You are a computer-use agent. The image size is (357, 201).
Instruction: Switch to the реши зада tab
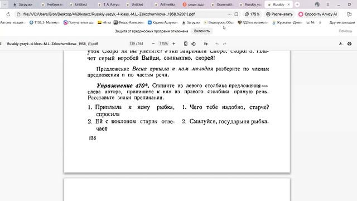pyautogui.click(x=194, y=4)
